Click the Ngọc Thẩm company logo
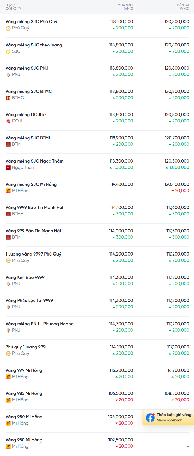194x456 pixels. point(8,167)
